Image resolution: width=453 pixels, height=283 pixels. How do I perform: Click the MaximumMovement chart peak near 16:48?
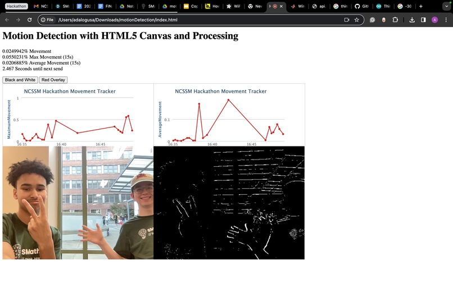128,116
